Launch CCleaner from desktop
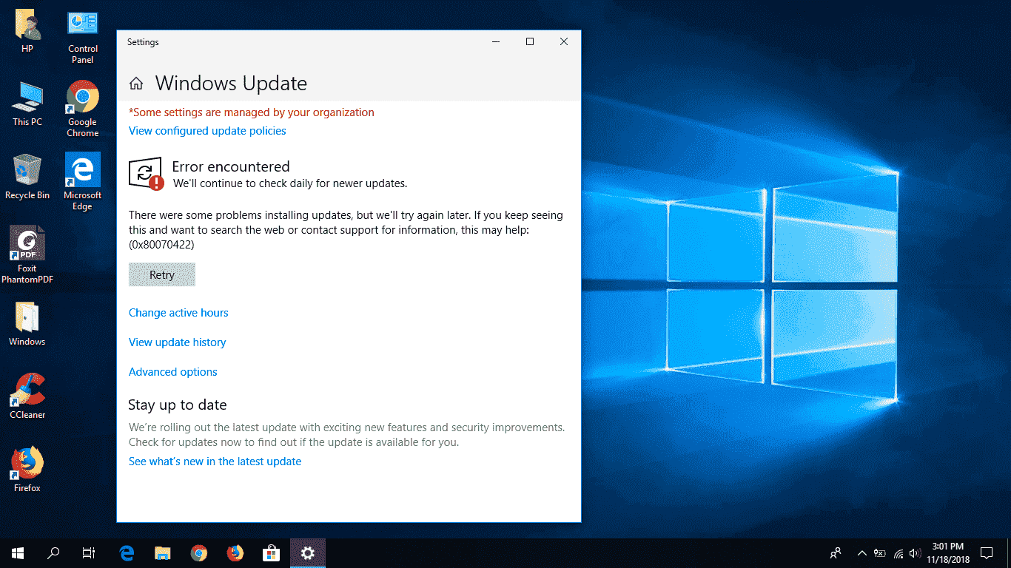 point(27,396)
